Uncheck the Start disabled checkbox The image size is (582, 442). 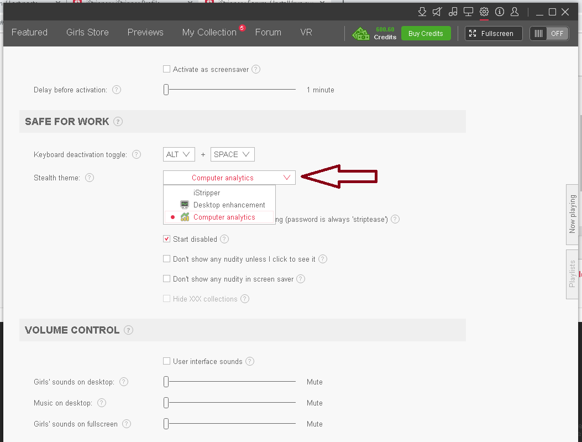167,239
